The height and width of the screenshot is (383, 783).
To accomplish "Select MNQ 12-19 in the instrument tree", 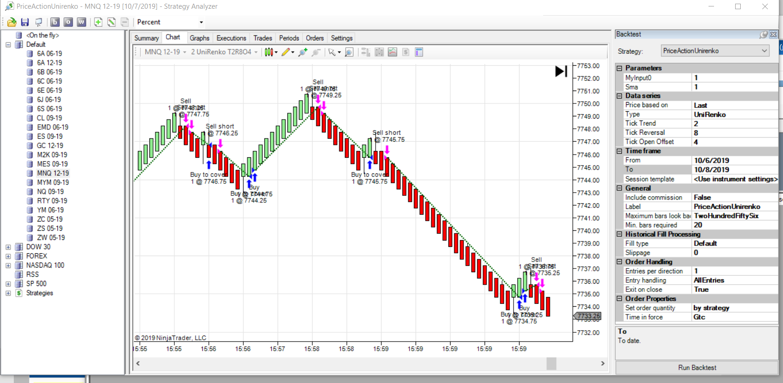I will 53,173.
